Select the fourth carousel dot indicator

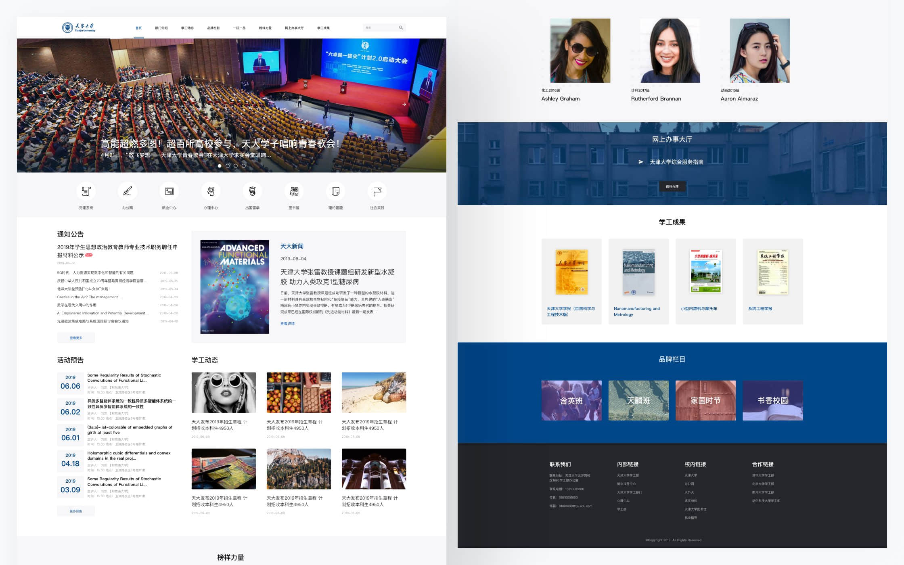244,166
